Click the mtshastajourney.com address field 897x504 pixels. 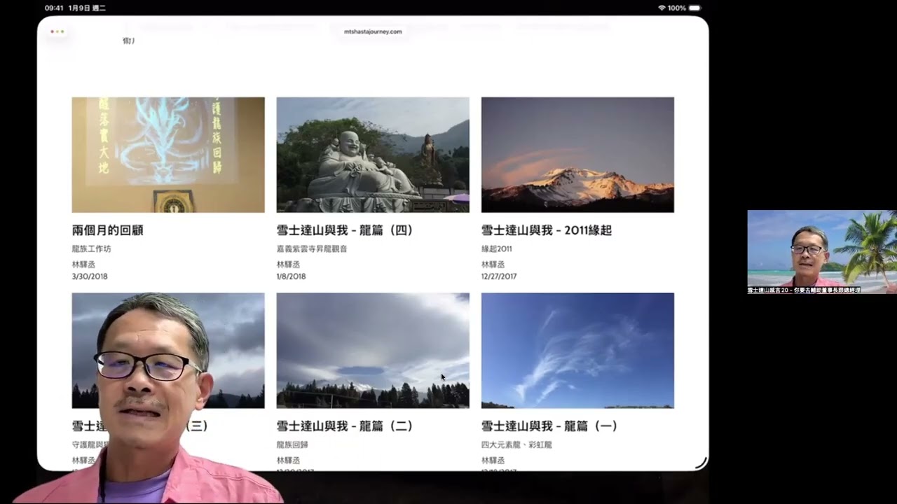(373, 31)
